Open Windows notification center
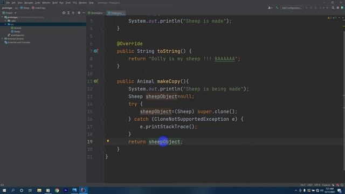 tap(340, 190)
